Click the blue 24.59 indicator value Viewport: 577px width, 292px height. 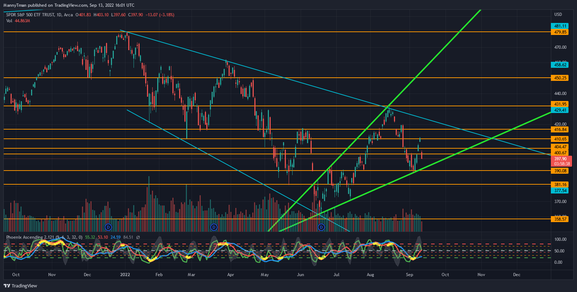click(116, 237)
